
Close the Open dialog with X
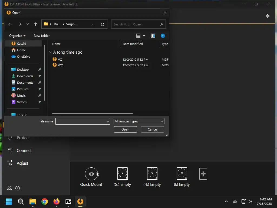[x=165, y=12]
